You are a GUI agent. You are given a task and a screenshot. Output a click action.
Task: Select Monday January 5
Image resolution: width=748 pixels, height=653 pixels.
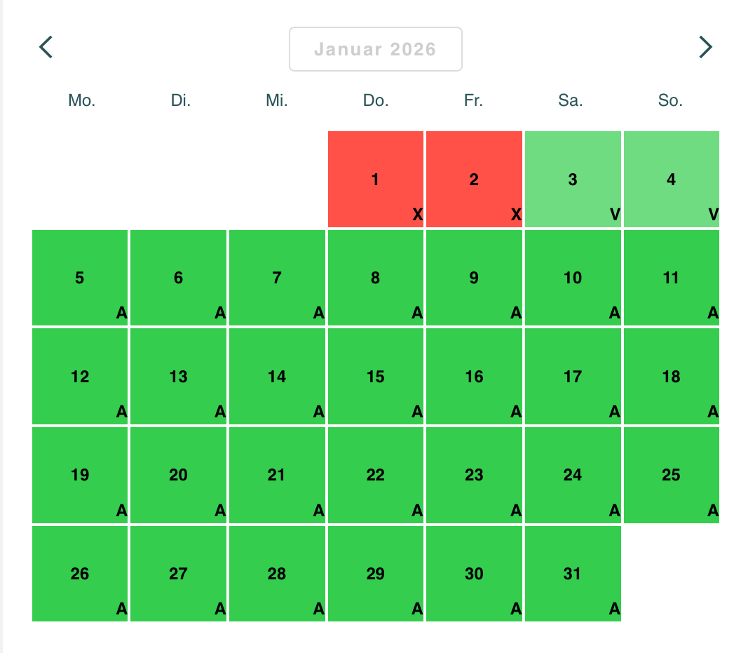tap(80, 278)
